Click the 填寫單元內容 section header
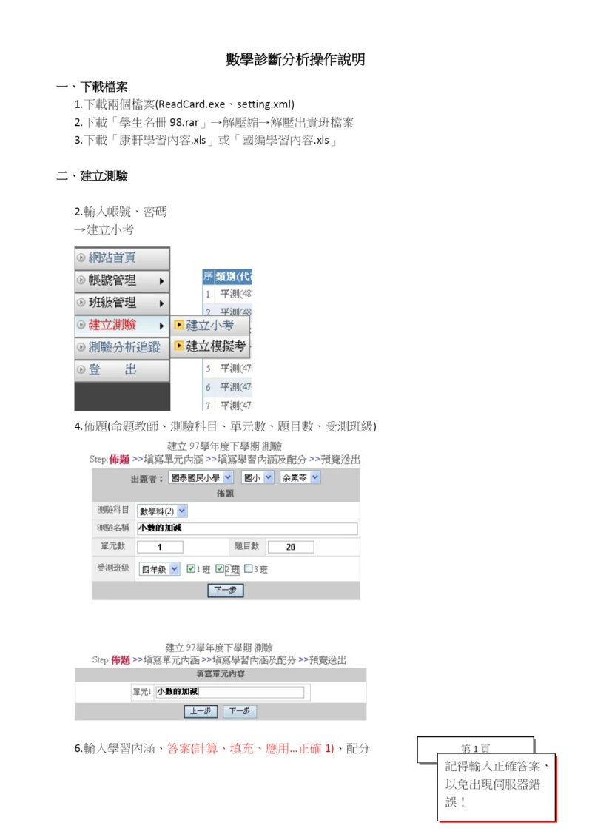 221,673
